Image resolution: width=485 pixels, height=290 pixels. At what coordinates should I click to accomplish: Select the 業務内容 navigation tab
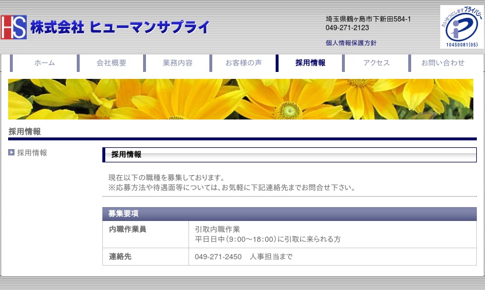coord(177,63)
